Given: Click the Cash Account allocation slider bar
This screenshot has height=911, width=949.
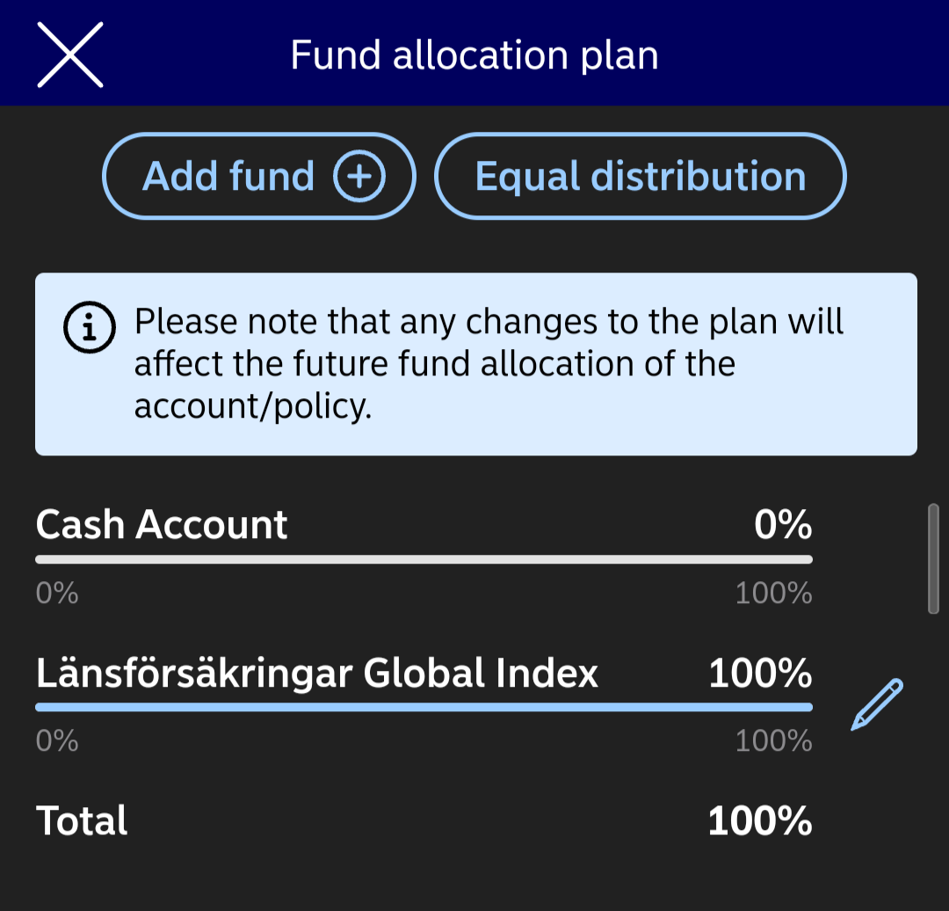Looking at the screenshot, I should [x=424, y=559].
